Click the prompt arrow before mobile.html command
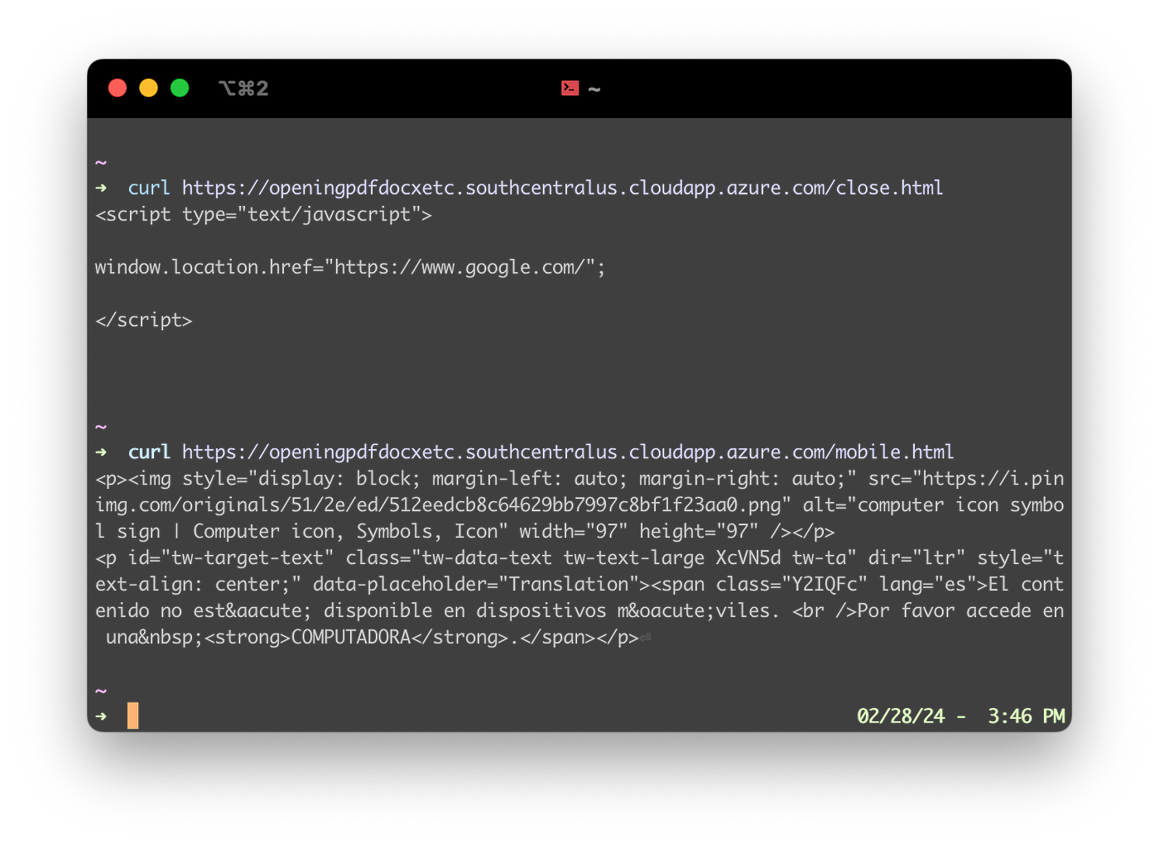 tap(101, 452)
